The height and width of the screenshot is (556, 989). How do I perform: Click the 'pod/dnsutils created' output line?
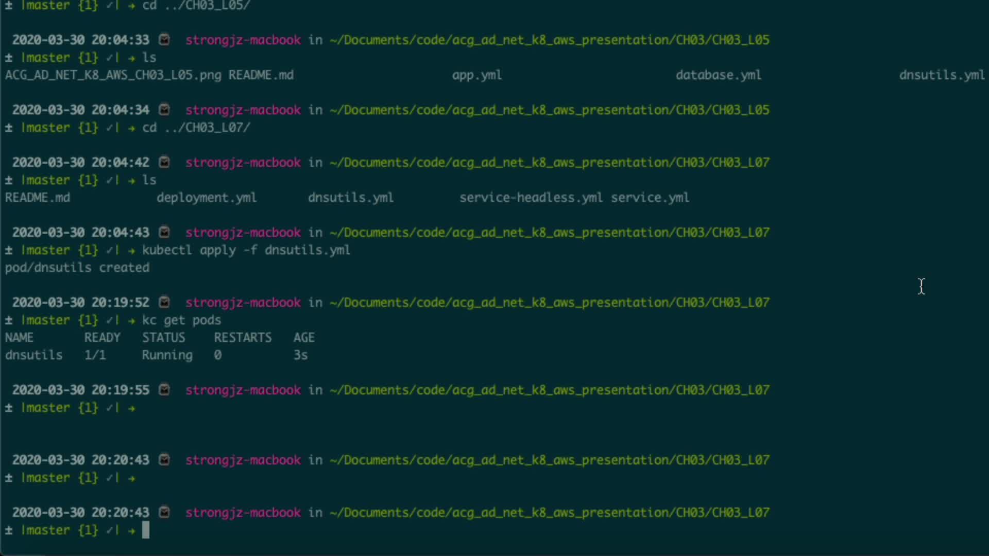pos(77,268)
